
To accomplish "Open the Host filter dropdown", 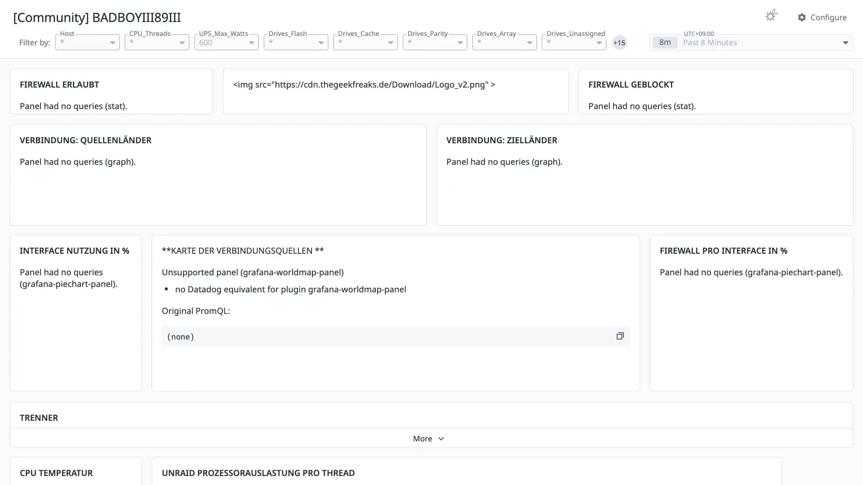I will (87, 42).
